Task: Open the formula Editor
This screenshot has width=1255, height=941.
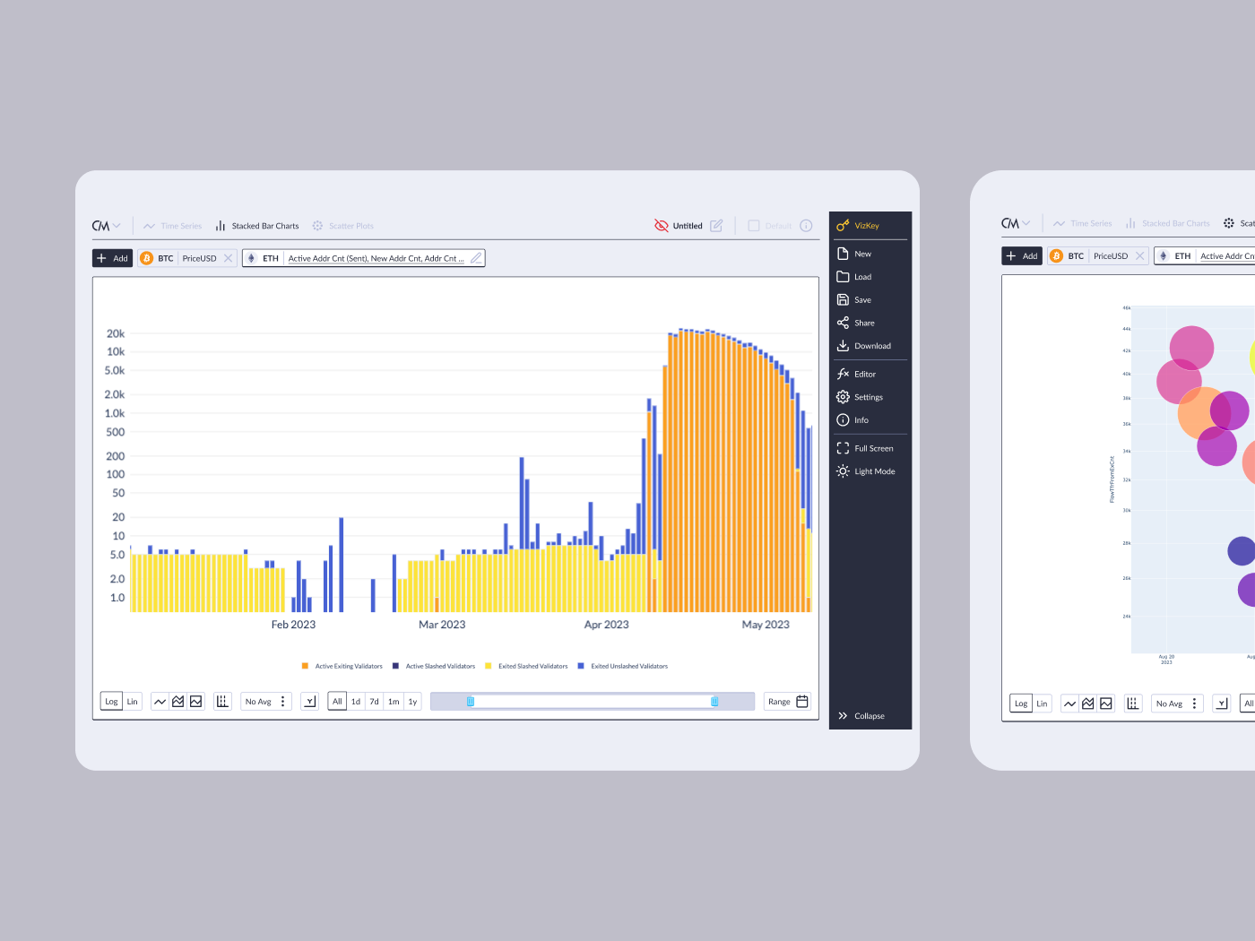Action: point(856,374)
